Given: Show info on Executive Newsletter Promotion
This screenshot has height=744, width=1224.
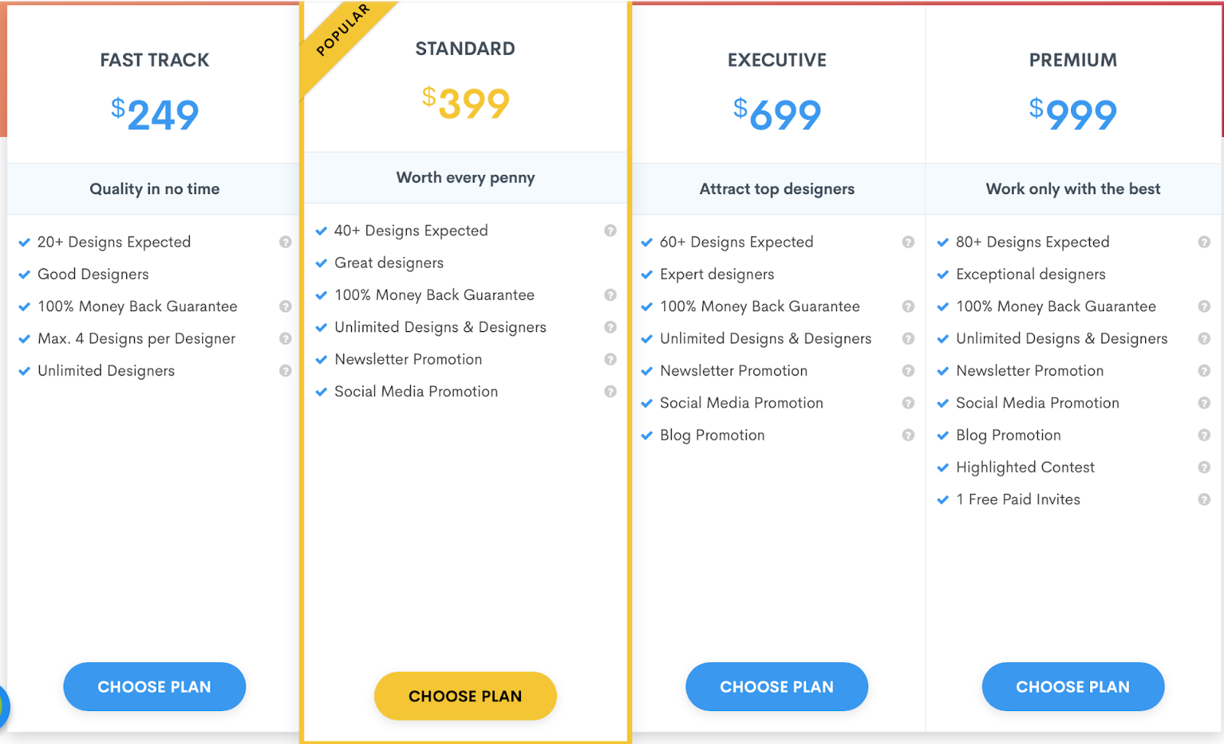Looking at the screenshot, I should point(908,370).
